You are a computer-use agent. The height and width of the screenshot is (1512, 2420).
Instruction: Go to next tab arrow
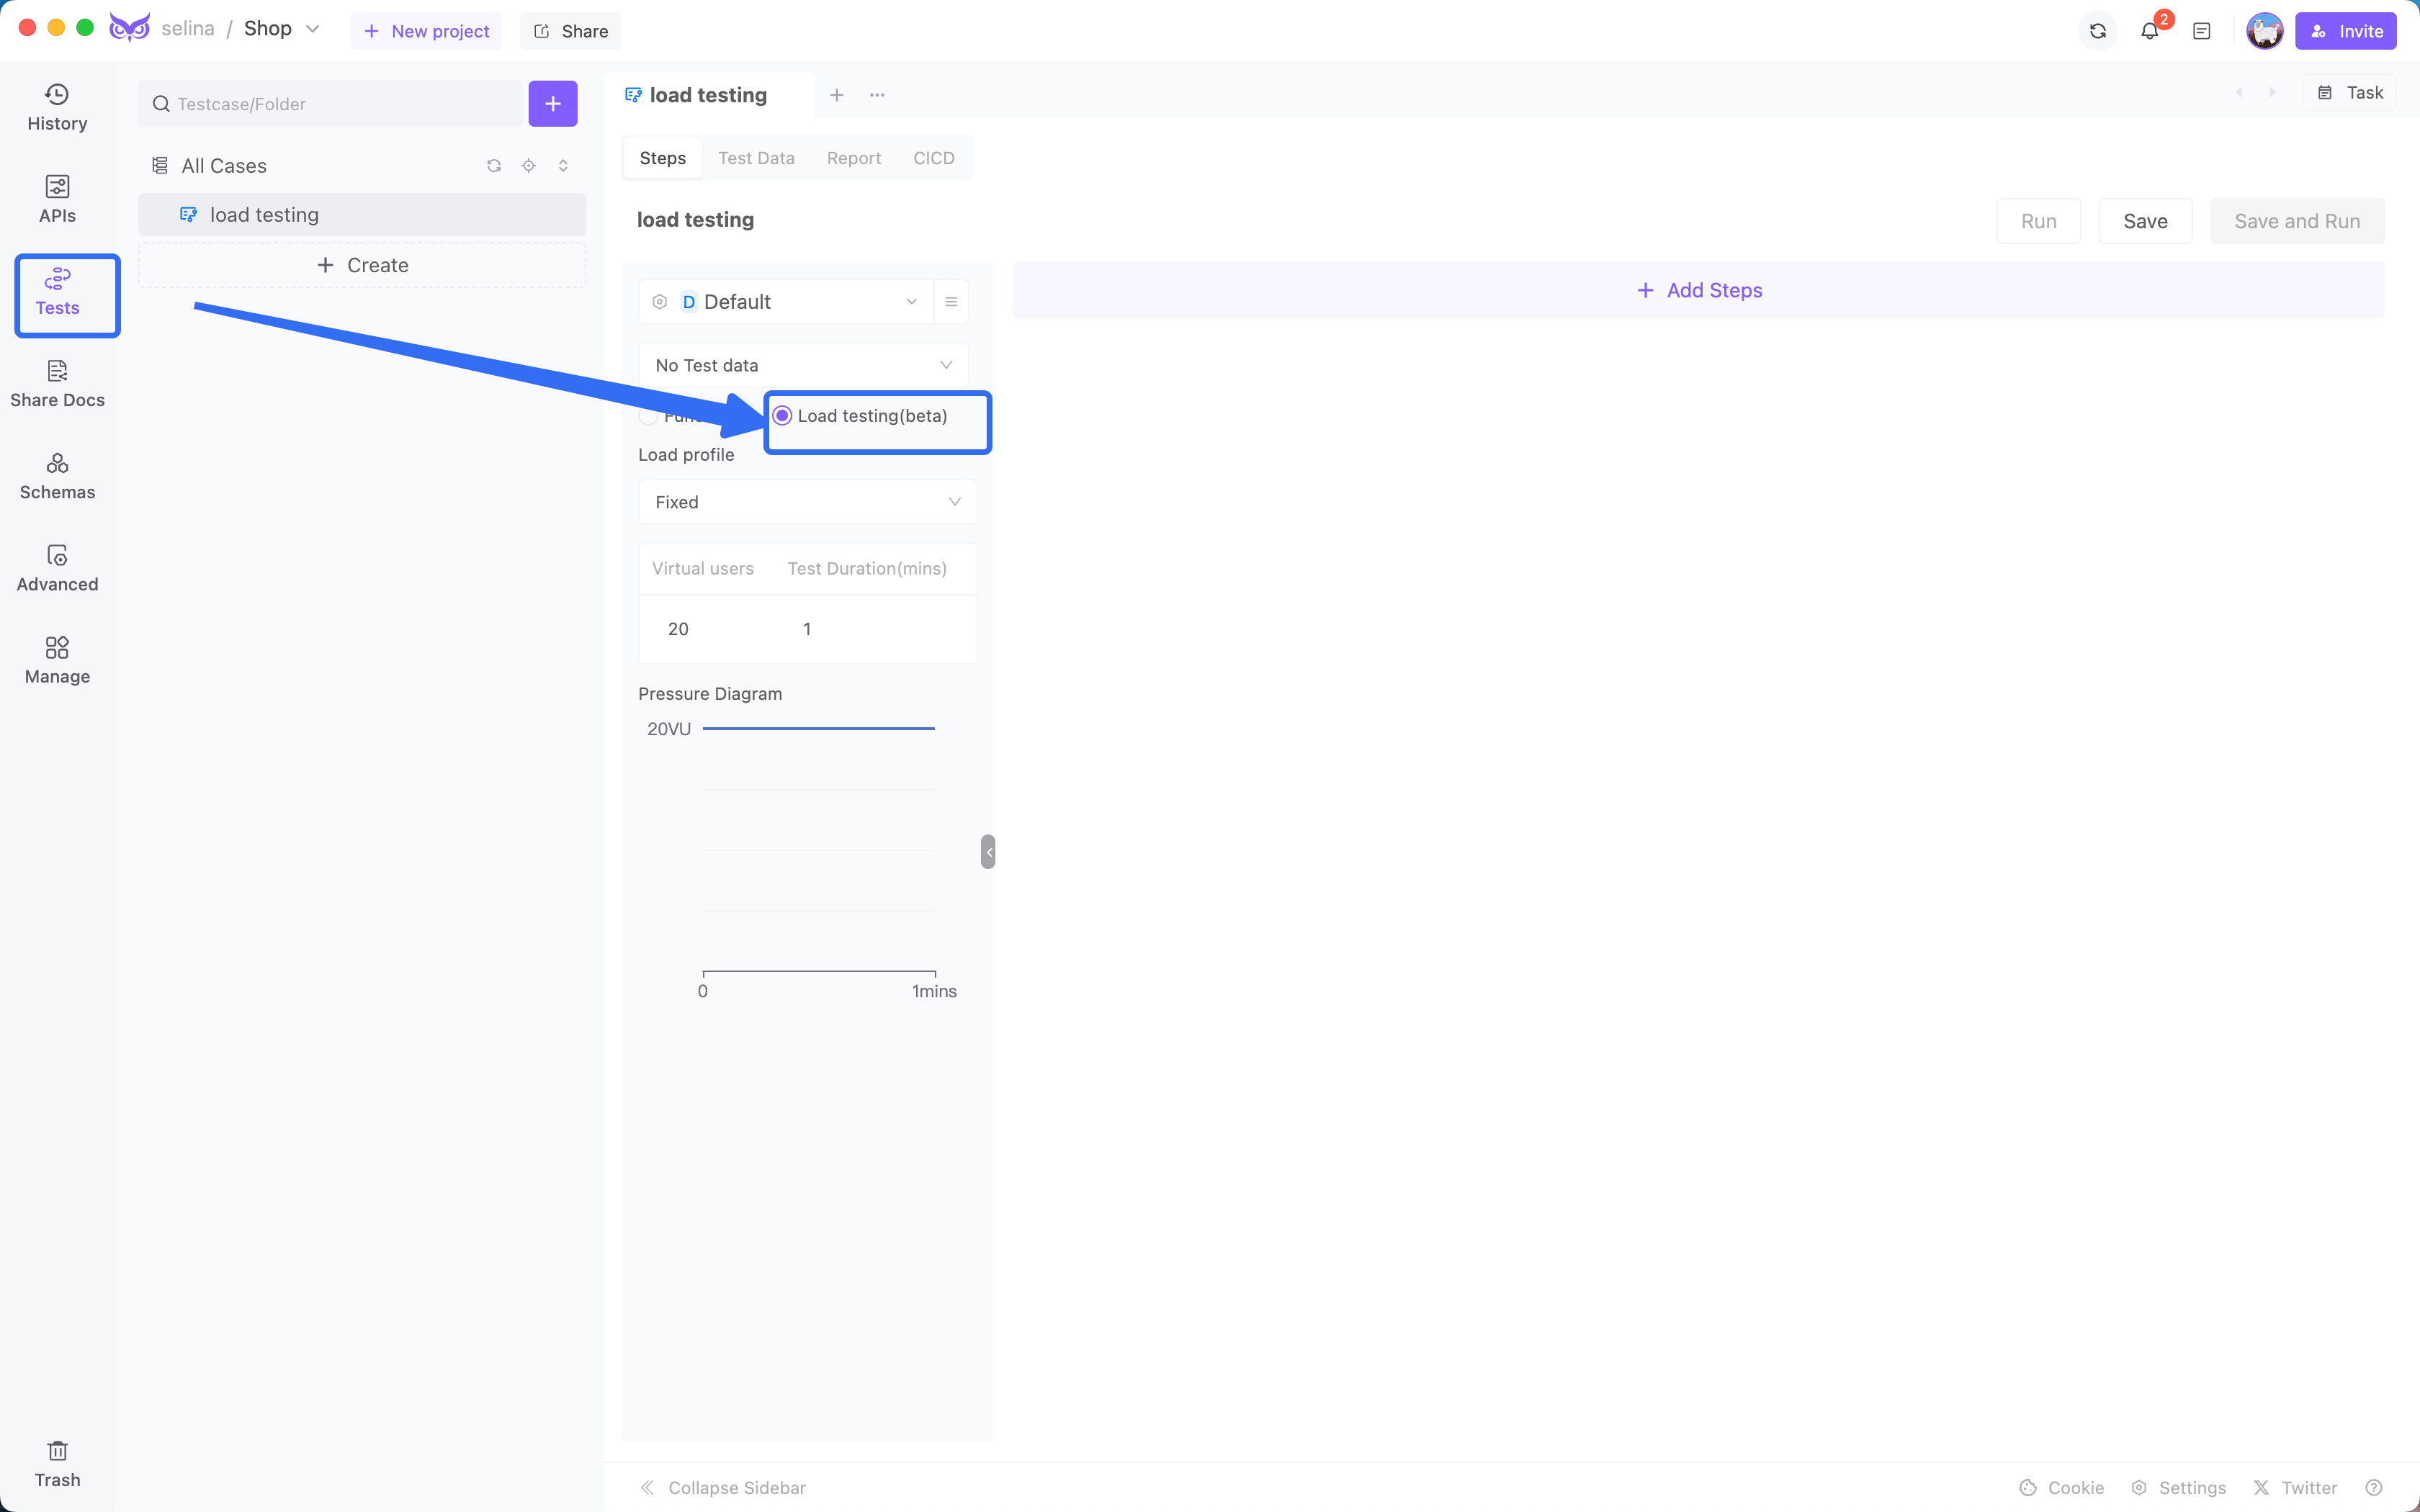(2272, 93)
